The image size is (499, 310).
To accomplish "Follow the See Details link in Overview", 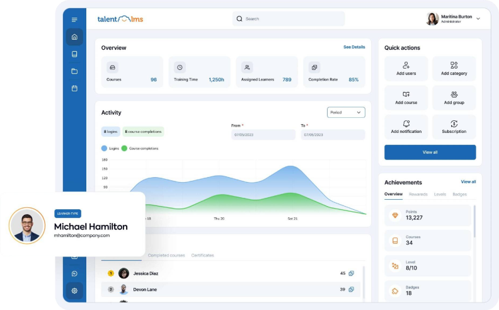I will point(353,47).
